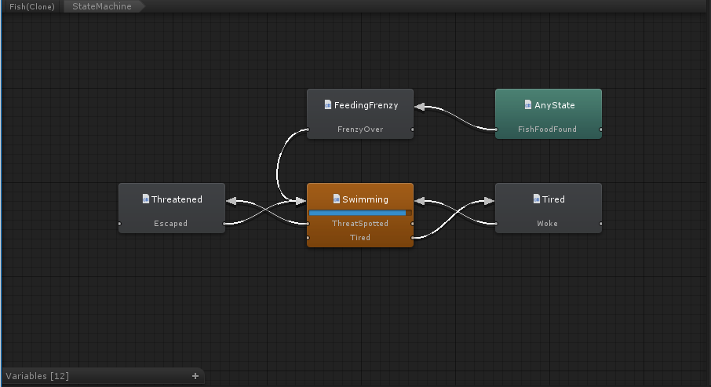Click the FrenzyOver transition label
Viewport: 711px width, 387px height.
[360, 130]
